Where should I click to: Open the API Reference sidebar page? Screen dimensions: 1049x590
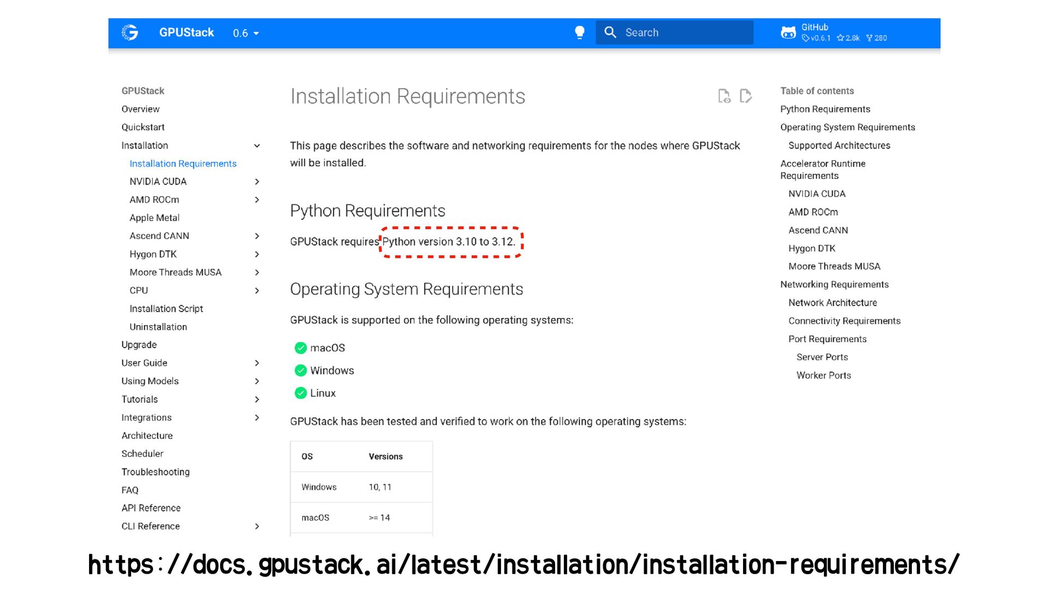click(151, 508)
